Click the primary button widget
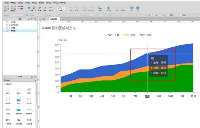This screenshot has height=128, width=200. click(x=19, y=109)
